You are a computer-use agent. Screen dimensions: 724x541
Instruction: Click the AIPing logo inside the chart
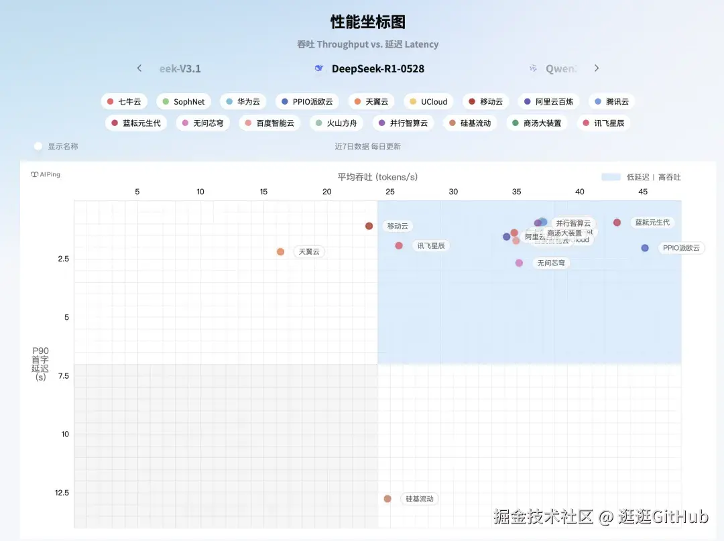(x=44, y=174)
